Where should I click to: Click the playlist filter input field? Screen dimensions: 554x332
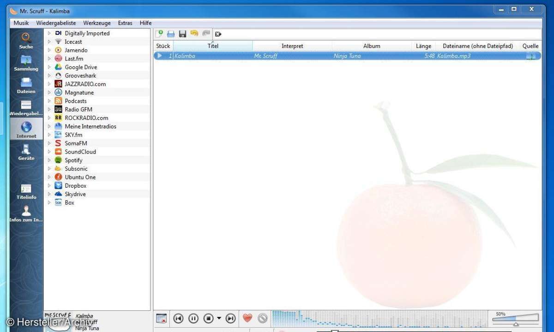(x=381, y=34)
